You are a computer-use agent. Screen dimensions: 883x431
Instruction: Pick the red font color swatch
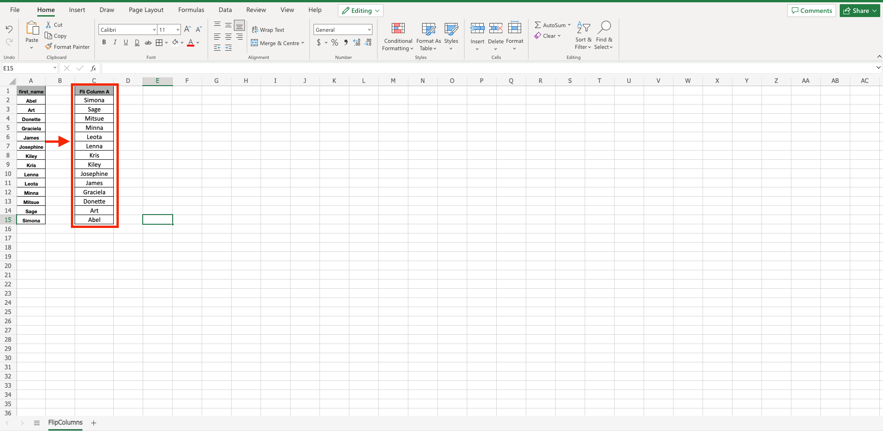click(191, 45)
